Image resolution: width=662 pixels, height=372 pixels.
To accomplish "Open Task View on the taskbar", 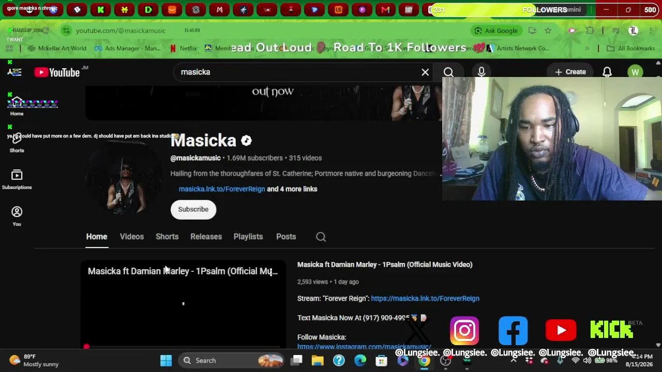I will [297, 361].
